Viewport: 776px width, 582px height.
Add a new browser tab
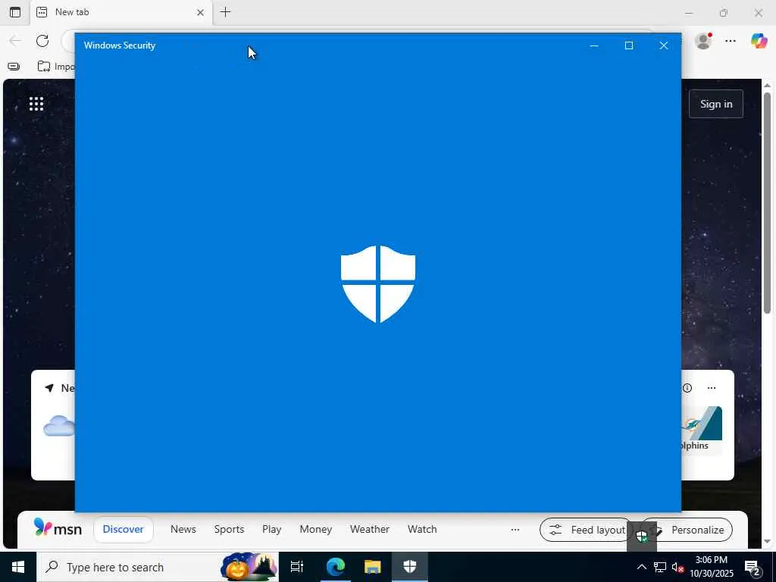click(x=225, y=12)
